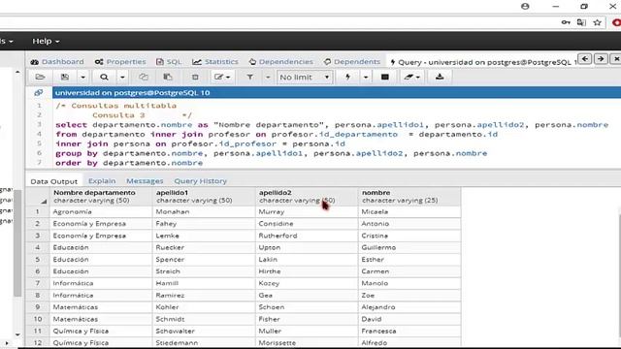Click the Copy icon in query toolbar
The width and height of the screenshot is (621, 349).
[144, 78]
